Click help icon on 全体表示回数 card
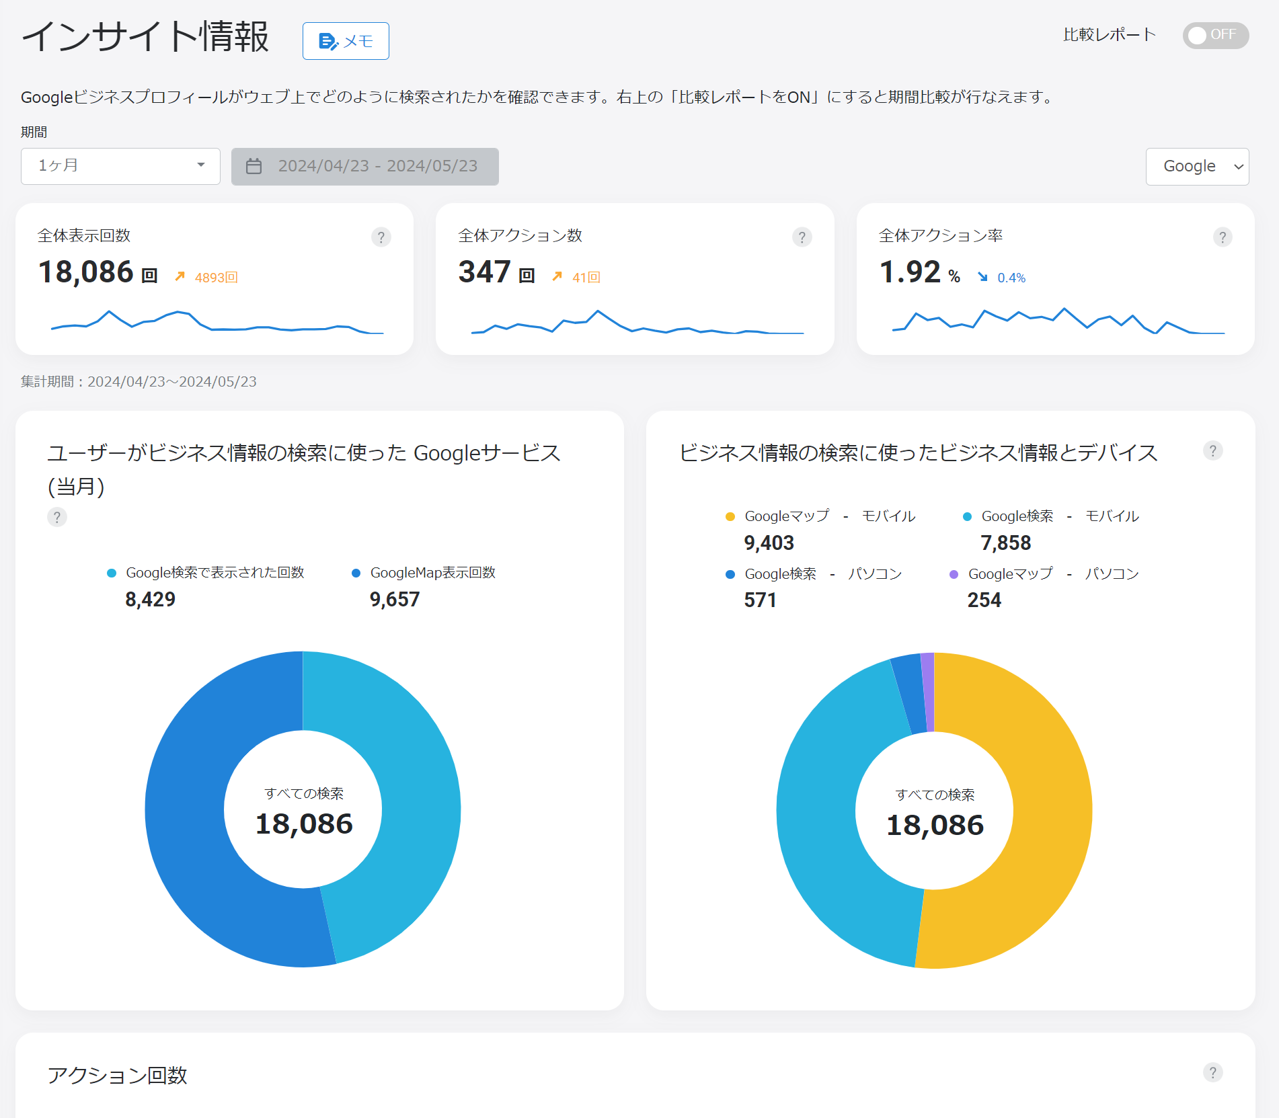The width and height of the screenshot is (1279, 1118). [x=381, y=237]
